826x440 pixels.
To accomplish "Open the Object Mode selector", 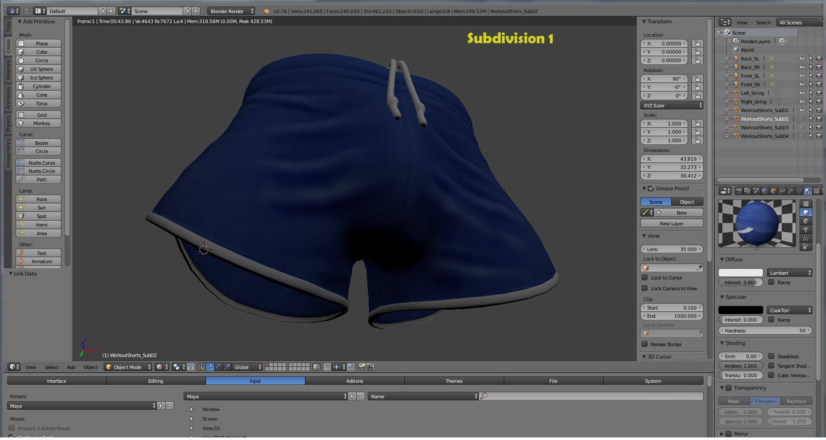I will tap(128, 367).
